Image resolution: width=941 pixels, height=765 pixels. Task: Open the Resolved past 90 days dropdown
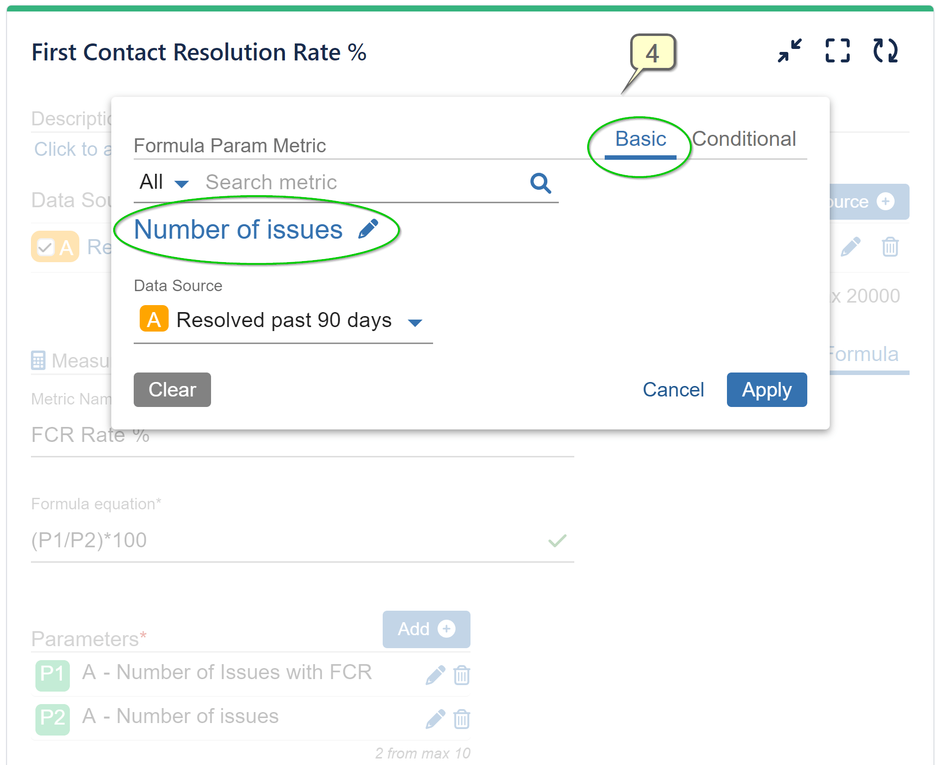click(x=416, y=322)
